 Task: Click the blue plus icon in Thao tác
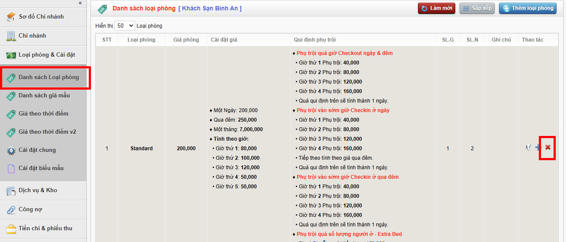pyautogui.click(x=538, y=148)
